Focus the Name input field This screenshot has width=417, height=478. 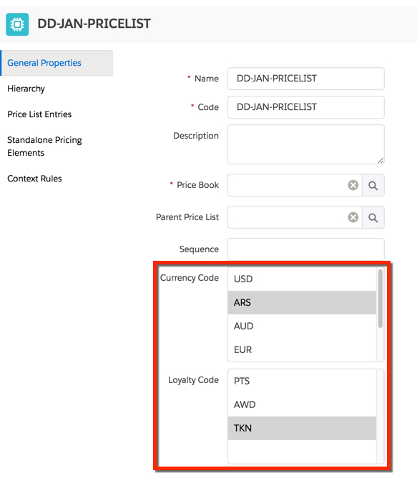click(306, 79)
